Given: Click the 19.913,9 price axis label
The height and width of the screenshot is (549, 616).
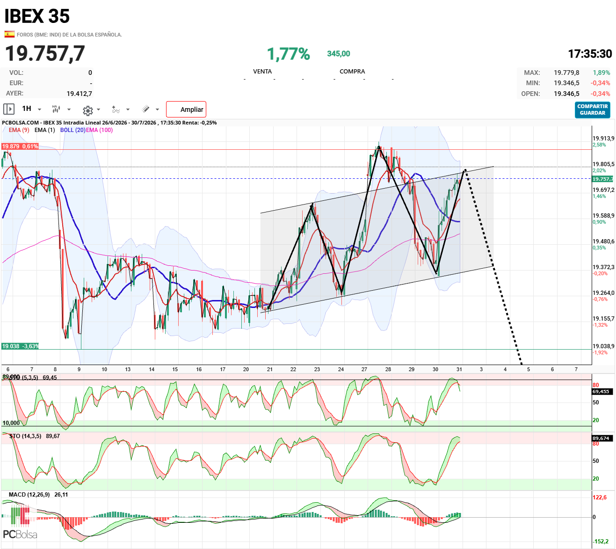Looking at the screenshot, I should [603, 139].
